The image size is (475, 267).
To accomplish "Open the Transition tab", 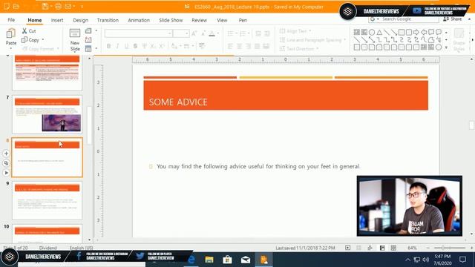I will [108, 20].
